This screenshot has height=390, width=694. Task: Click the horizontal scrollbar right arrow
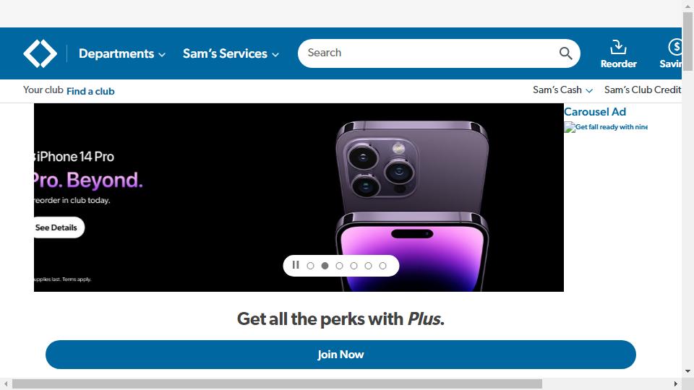676,383
